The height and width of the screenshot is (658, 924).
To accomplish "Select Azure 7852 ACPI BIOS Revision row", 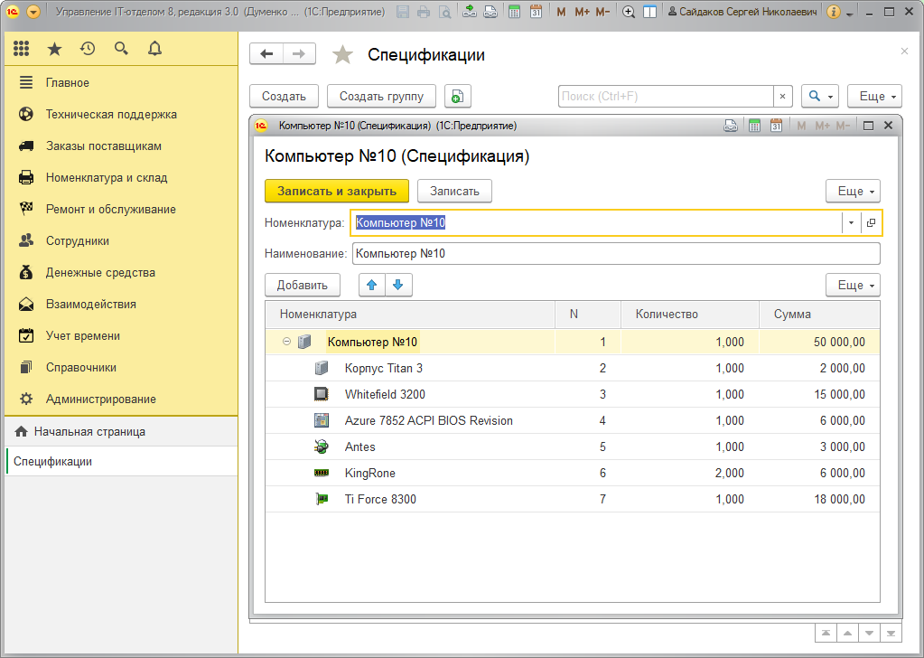I will (x=573, y=420).
